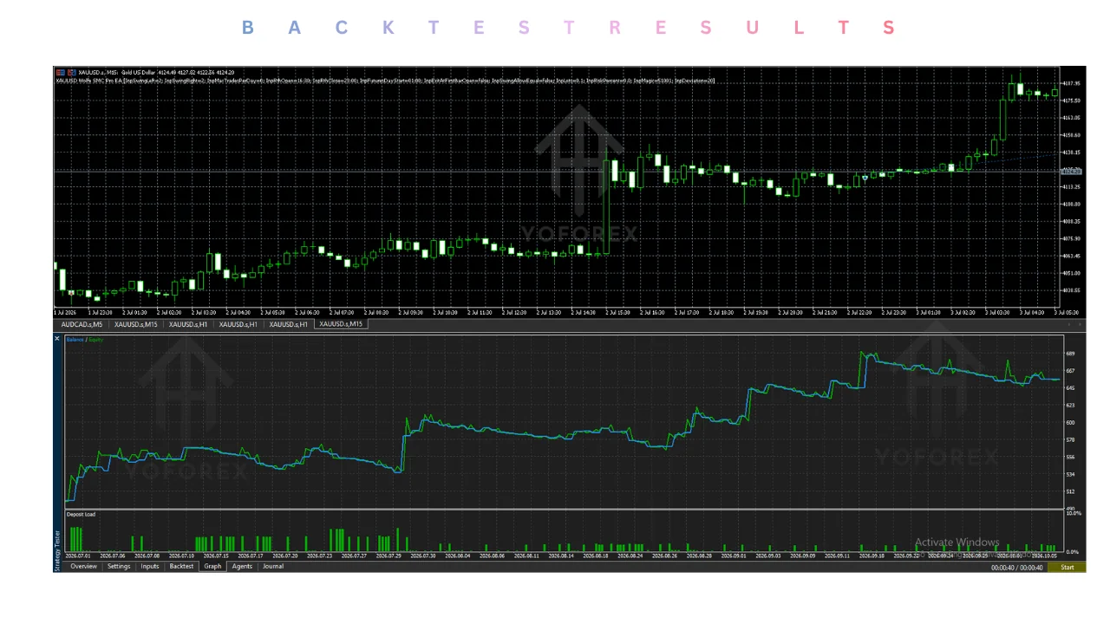Click the 10.0% deposit load scale value
1110x624 pixels.
pyautogui.click(x=1074, y=514)
